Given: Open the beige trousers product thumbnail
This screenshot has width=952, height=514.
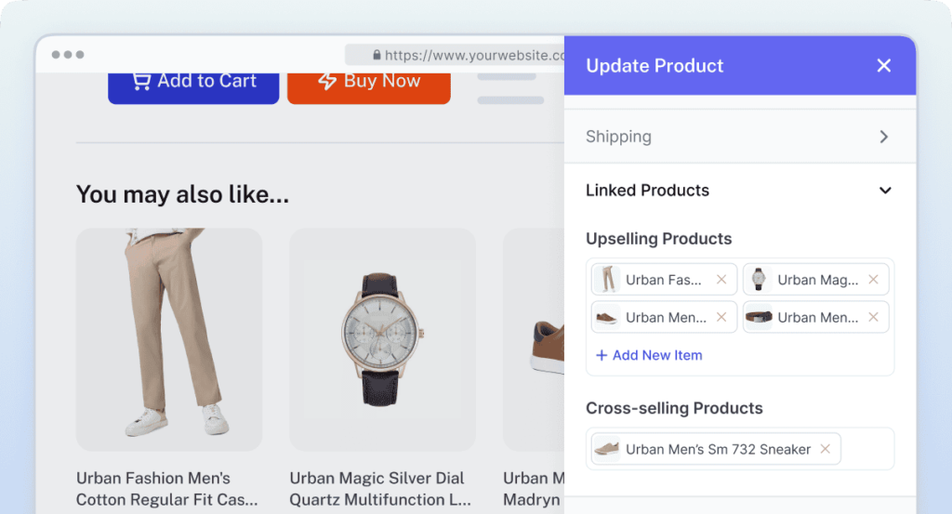Looking at the screenshot, I should click(x=168, y=339).
